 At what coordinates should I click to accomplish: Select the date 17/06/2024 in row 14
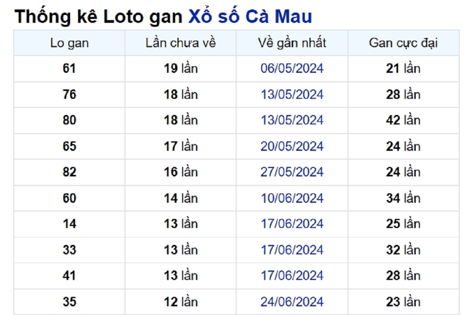coord(292,224)
